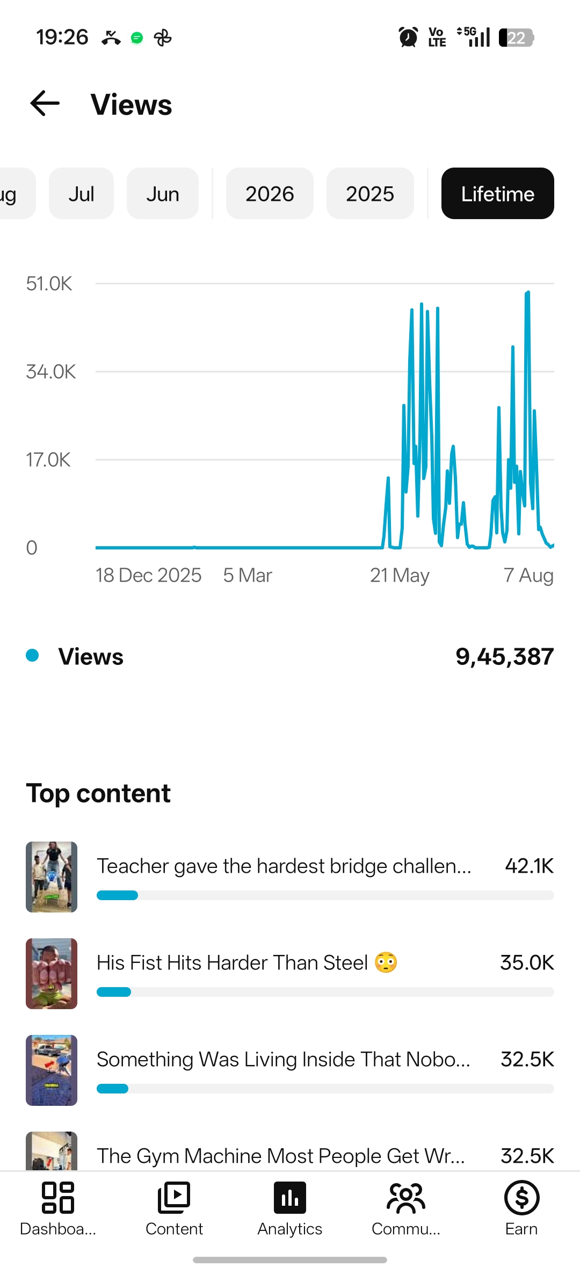Open the Earn dollar icon

(521, 1198)
